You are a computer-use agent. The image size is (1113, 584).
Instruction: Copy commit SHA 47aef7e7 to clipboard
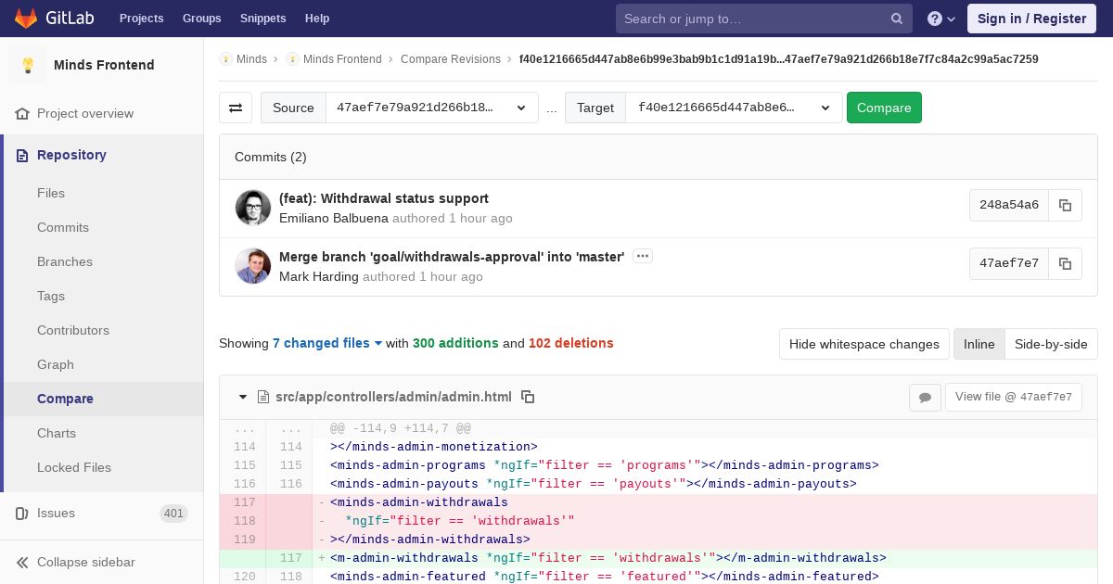tap(1065, 263)
